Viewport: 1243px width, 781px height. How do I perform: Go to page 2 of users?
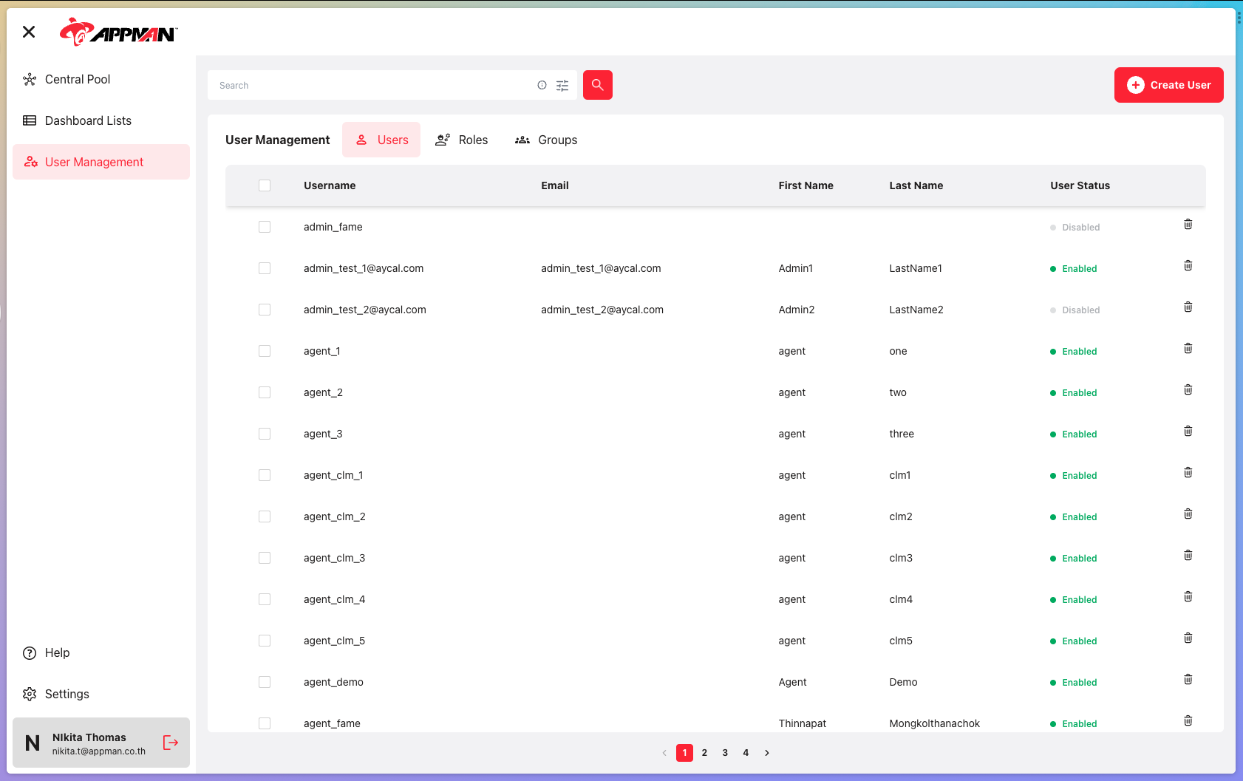coord(705,753)
